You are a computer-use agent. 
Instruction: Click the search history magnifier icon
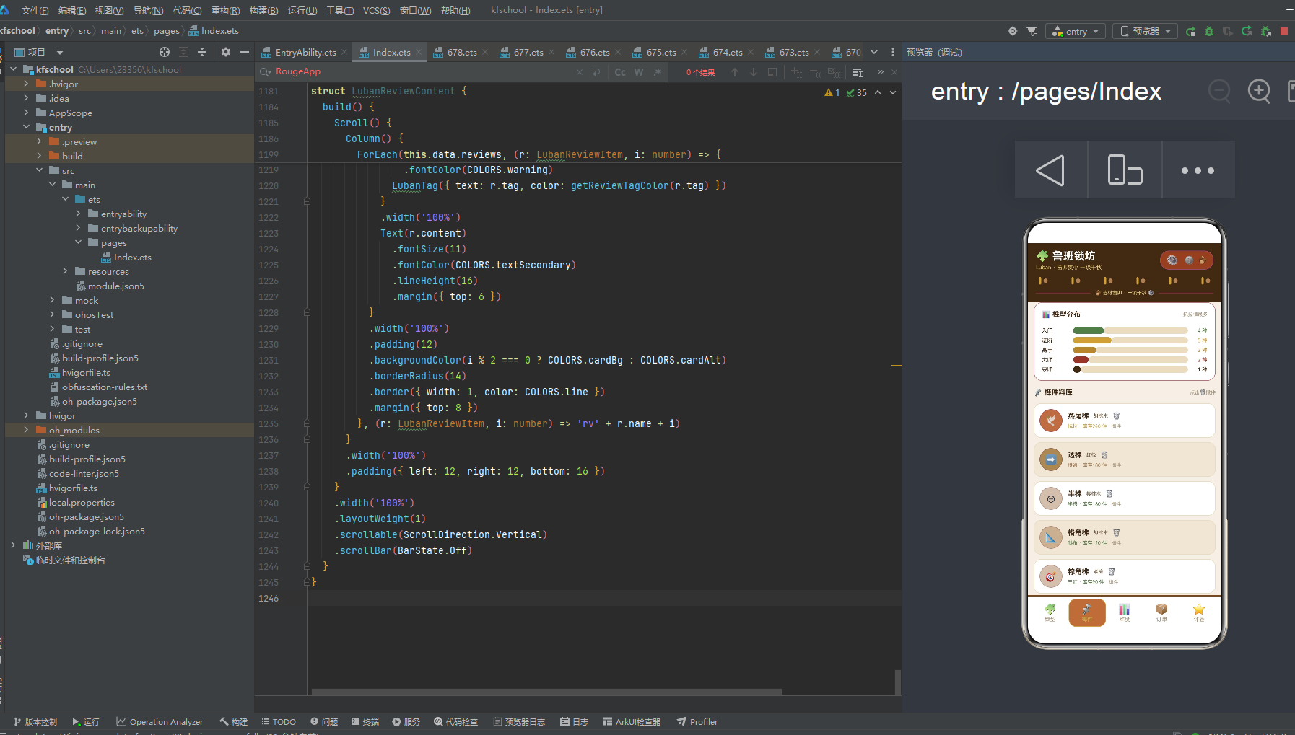265,71
